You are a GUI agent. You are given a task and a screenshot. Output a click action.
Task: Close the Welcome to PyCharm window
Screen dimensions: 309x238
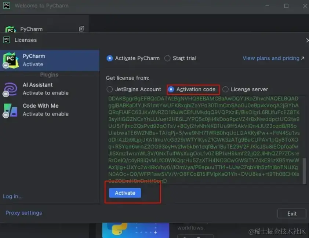pyautogui.click(x=305, y=6)
